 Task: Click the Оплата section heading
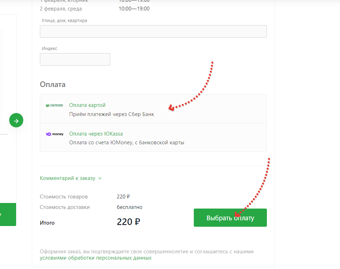tap(53, 84)
